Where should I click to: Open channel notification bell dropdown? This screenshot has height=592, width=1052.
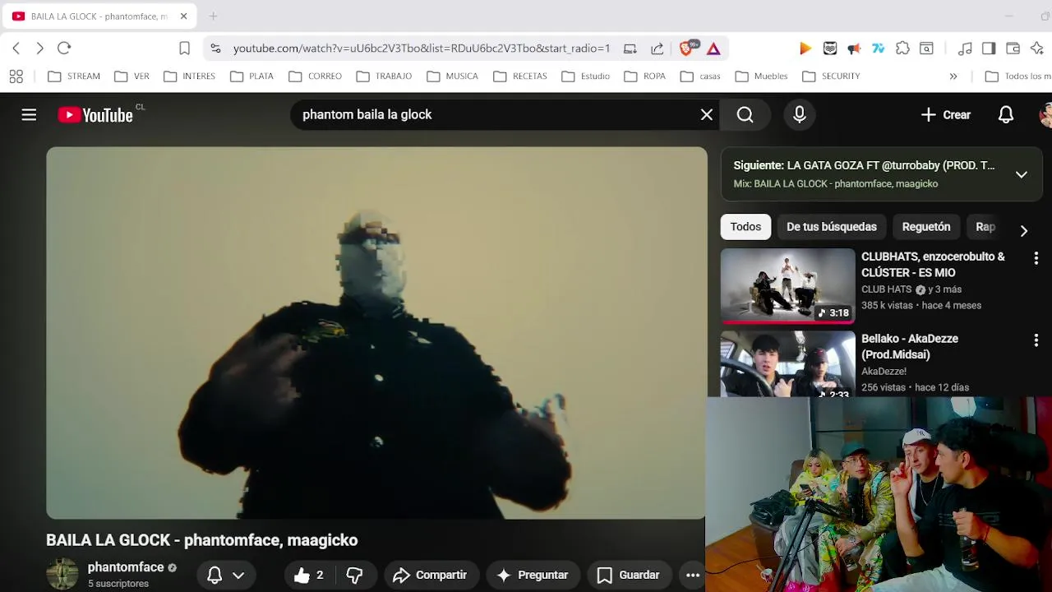226,576
